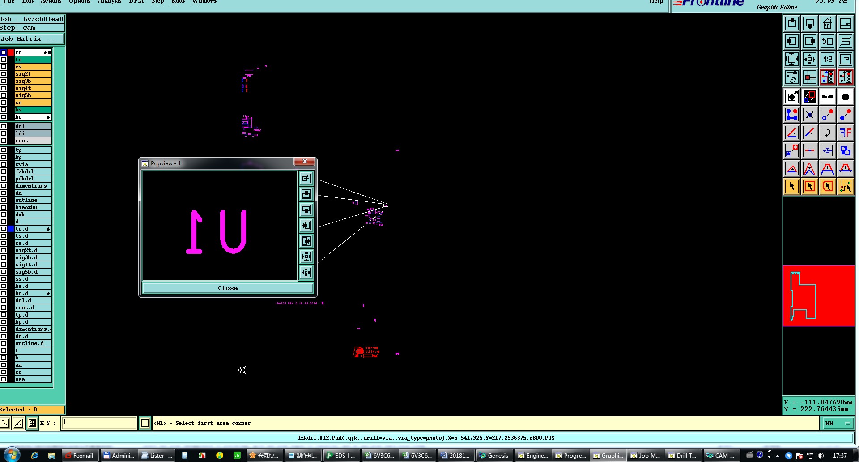Click Popview zoom in icon

click(x=306, y=257)
